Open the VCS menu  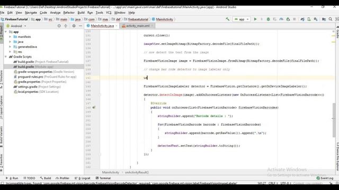tap(109, 13)
